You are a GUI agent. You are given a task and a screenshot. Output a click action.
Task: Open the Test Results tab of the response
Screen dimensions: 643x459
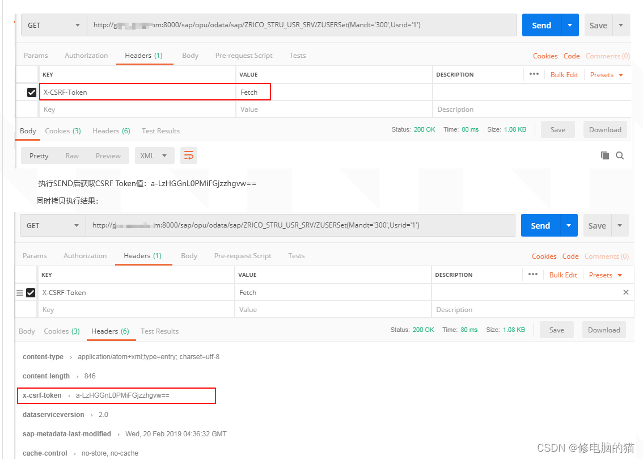pos(160,130)
